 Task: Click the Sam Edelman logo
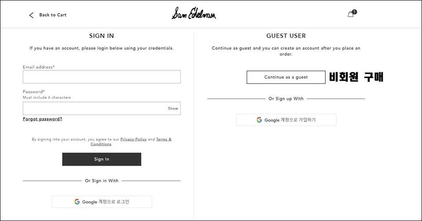(194, 13)
